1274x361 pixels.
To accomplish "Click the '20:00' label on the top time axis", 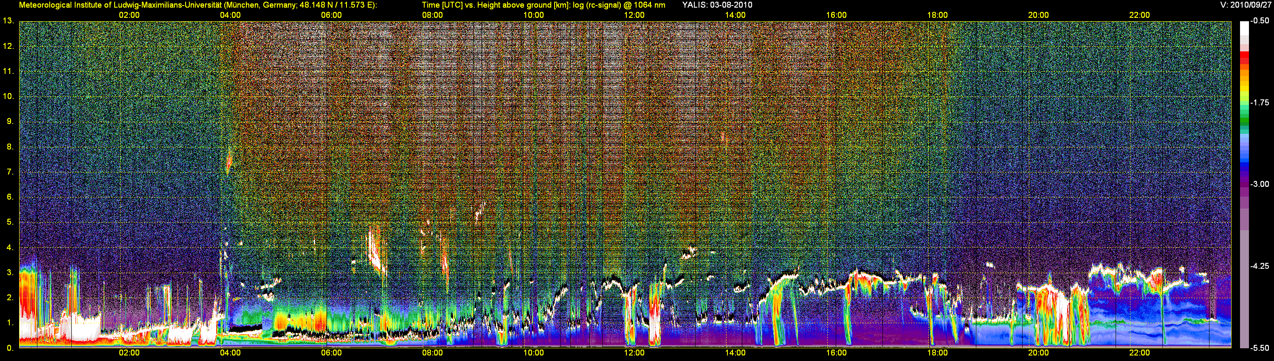I will pyautogui.click(x=1039, y=15).
